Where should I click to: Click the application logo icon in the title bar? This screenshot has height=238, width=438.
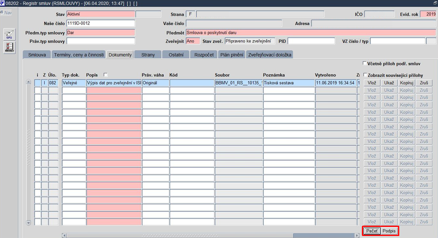(2, 3)
